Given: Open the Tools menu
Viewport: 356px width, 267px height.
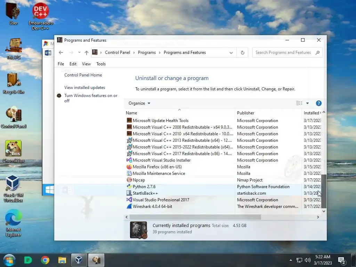Looking at the screenshot, I should 101,64.
